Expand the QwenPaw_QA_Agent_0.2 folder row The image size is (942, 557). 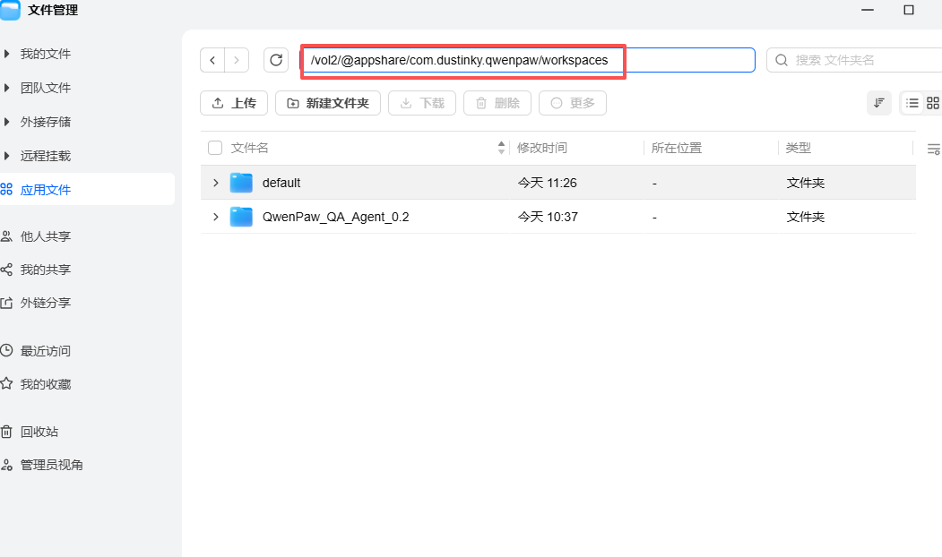pos(216,217)
